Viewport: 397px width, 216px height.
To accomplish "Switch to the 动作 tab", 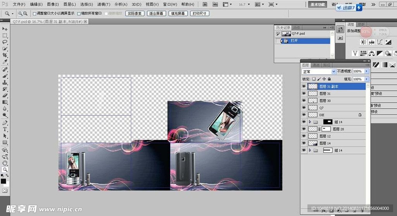I will 297,27.
